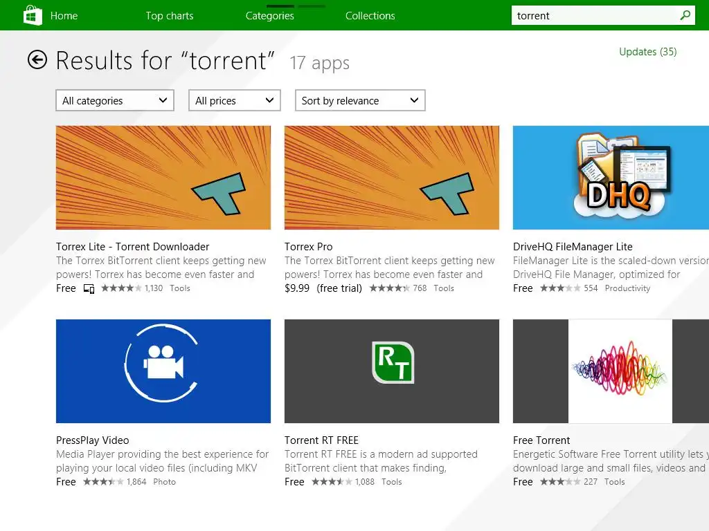Open the Top charts tab
The width and height of the screenshot is (709, 531).
(x=170, y=16)
